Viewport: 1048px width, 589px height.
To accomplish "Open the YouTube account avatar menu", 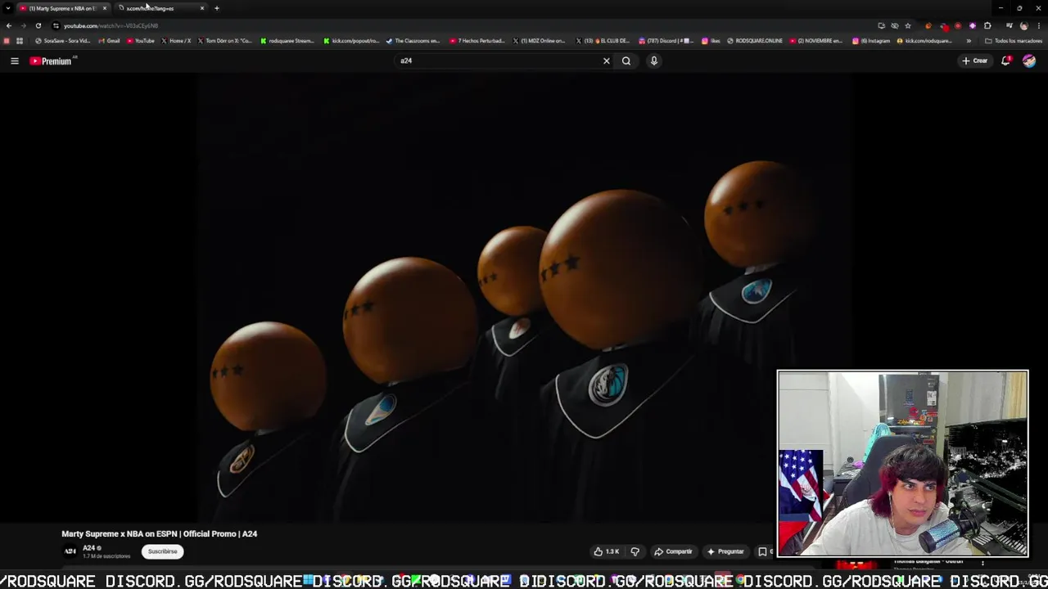I will point(1029,61).
